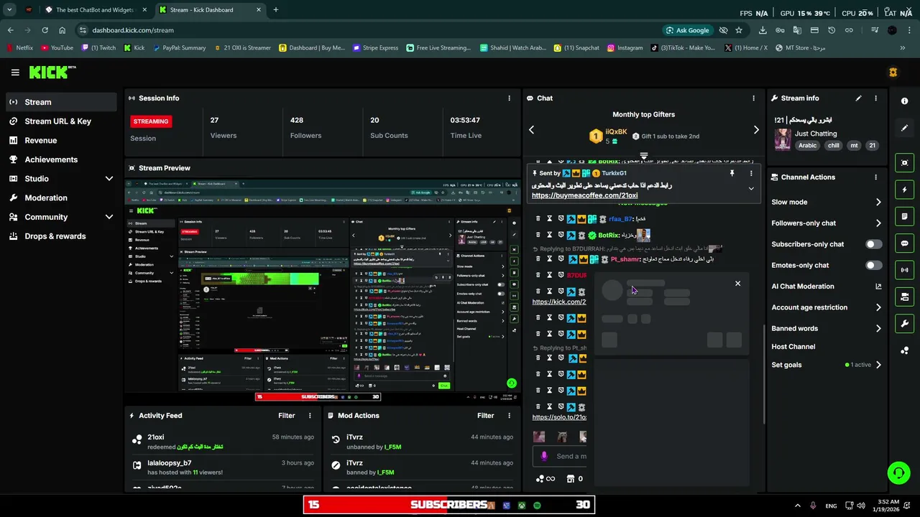920x517 pixels.
Task: Expand the Followers-only chat settings
Action: point(878,223)
